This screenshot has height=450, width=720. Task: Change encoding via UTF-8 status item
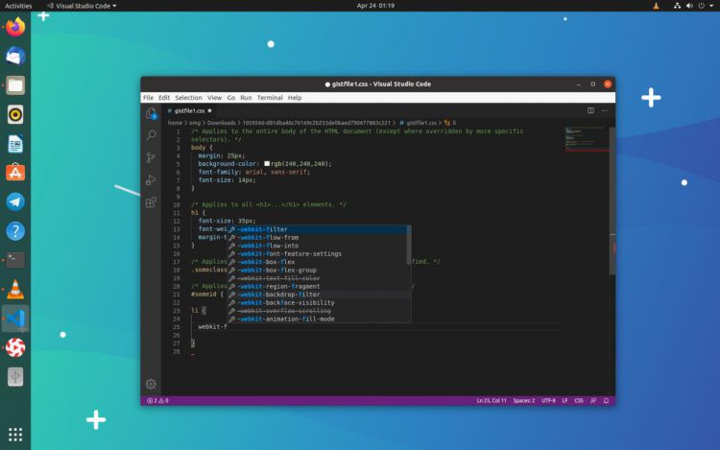[548, 400]
